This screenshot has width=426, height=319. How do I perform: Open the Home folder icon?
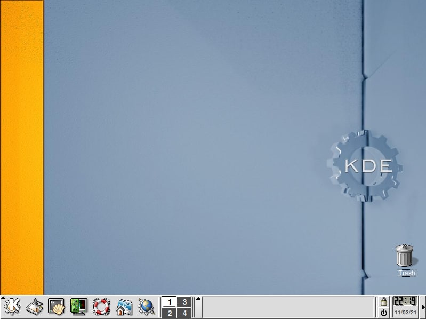[x=124, y=307]
